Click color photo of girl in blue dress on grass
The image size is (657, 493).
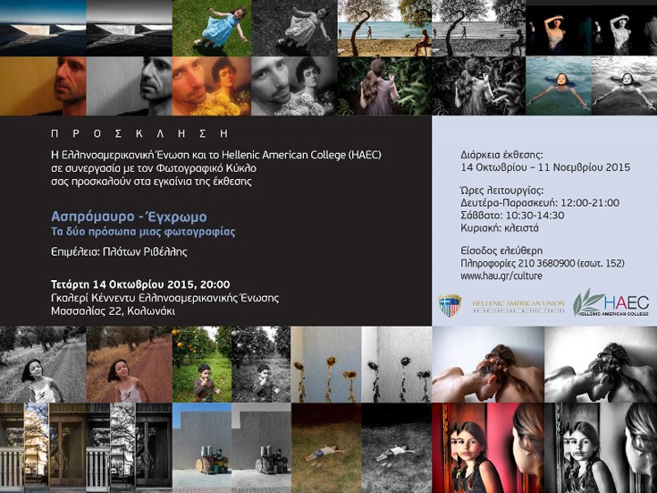(212, 28)
